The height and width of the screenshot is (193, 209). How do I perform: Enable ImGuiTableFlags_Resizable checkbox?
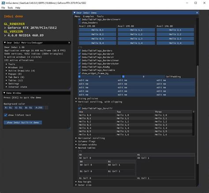click(79, 70)
